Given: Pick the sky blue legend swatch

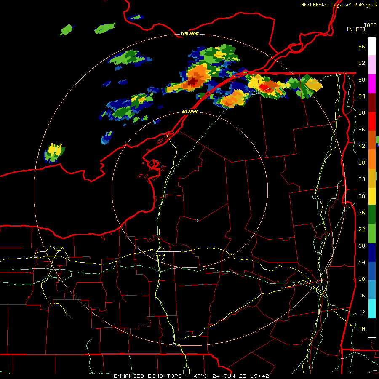Looking at the screenshot, I should coord(372,289).
